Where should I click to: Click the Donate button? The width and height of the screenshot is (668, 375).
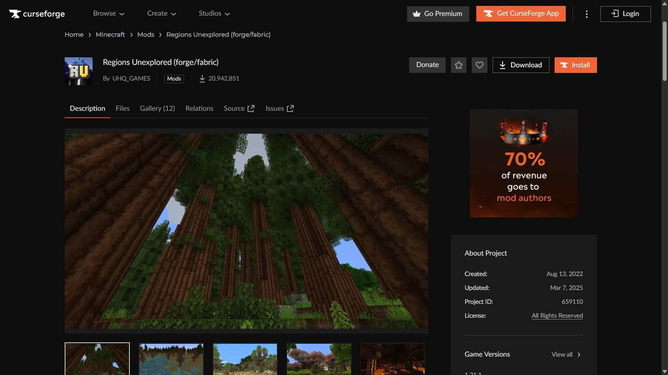click(x=427, y=65)
